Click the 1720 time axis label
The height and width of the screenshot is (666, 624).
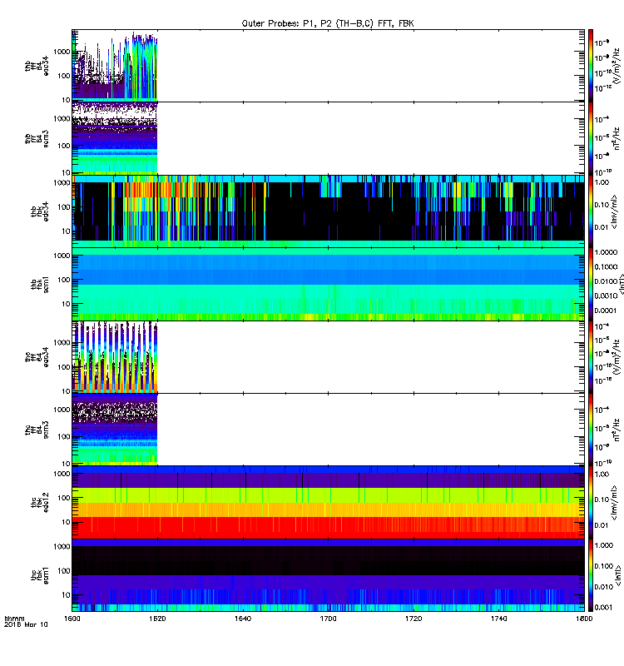pos(414,619)
